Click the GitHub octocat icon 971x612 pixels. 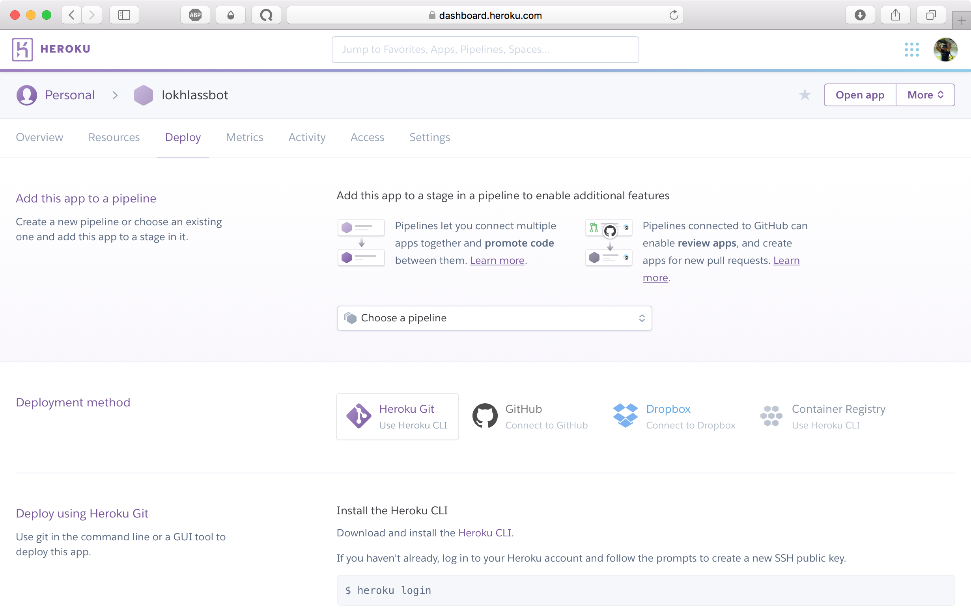pyautogui.click(x=485, y=416)
